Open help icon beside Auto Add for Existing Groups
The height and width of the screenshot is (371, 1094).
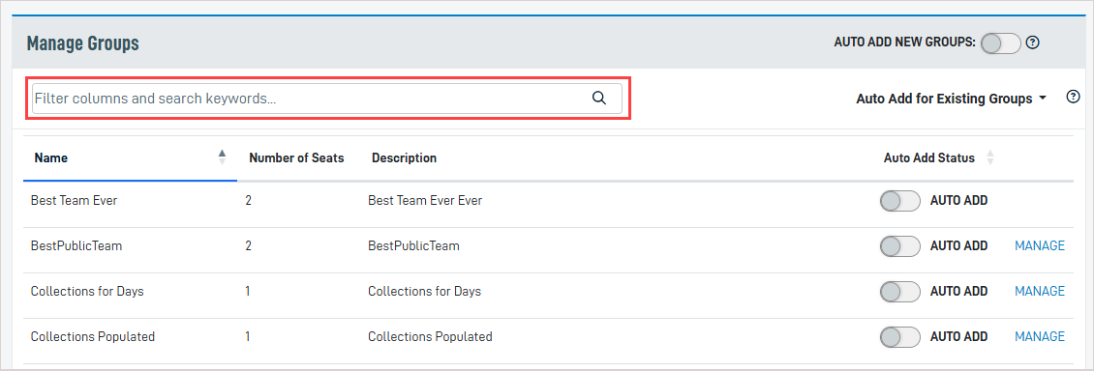(x=1073, y=97)
